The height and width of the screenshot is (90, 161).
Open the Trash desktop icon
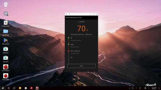point(6,5)
